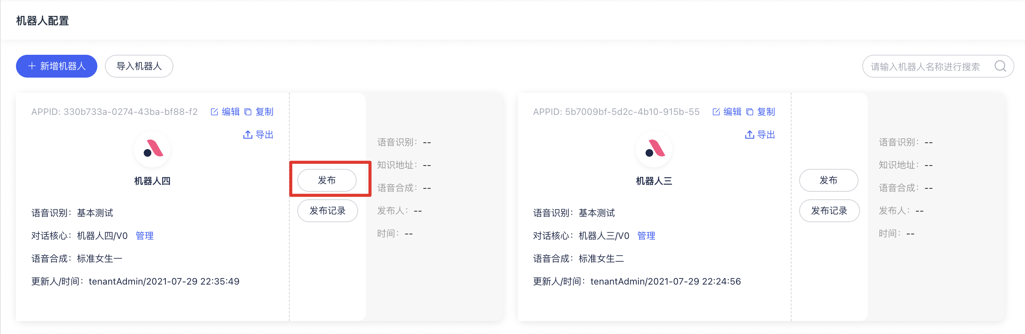Export 机器人三 using 导出 link
This screenshot has height=334, width=1025.
click(x=766, y=135)
